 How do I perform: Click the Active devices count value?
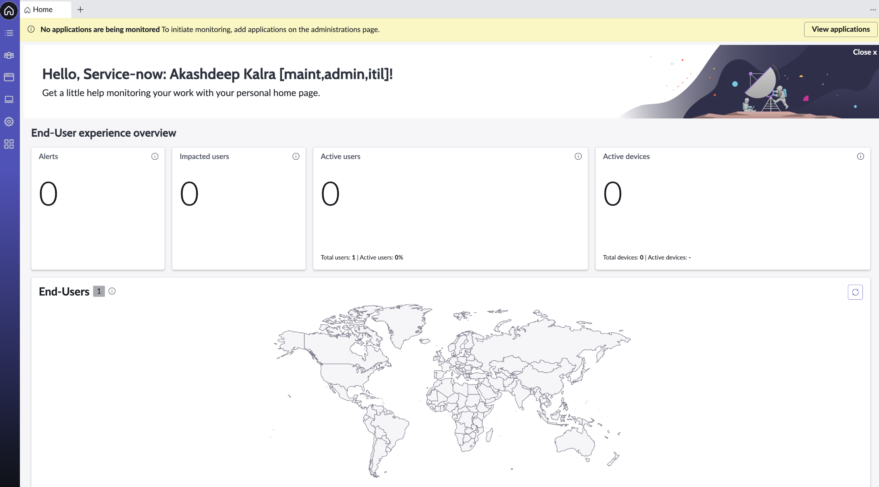tap(613, 194)
